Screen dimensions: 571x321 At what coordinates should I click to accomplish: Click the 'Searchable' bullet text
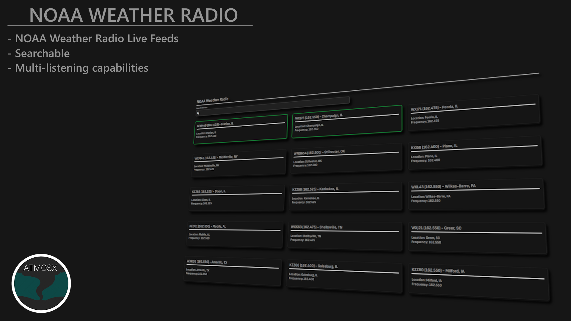(42, 53)
